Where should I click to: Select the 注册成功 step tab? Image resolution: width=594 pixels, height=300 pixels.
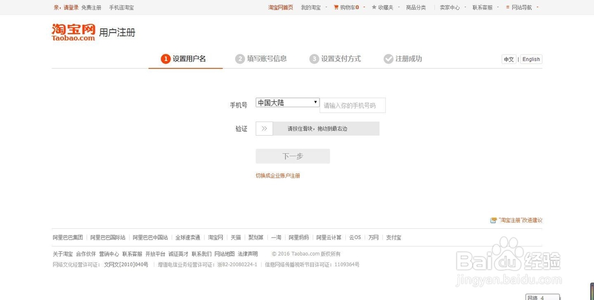pos(403,59)
